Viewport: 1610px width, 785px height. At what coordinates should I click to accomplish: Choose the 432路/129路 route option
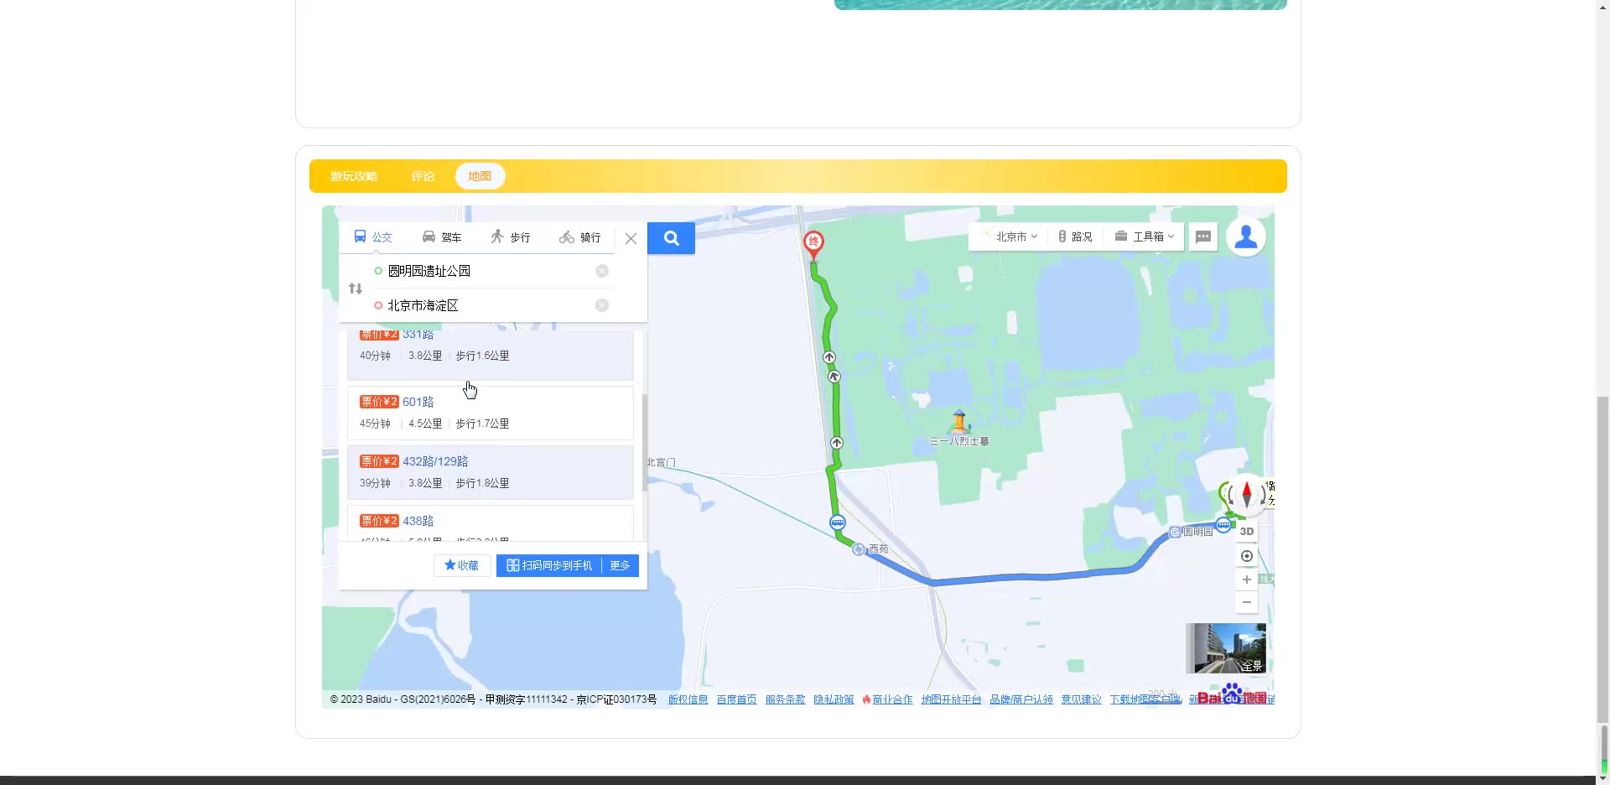coord(491,472)
